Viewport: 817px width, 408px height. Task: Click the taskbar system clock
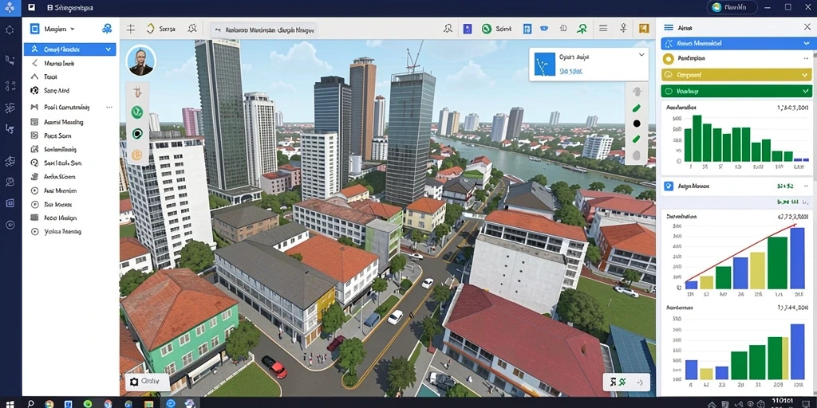coord(782,402)
